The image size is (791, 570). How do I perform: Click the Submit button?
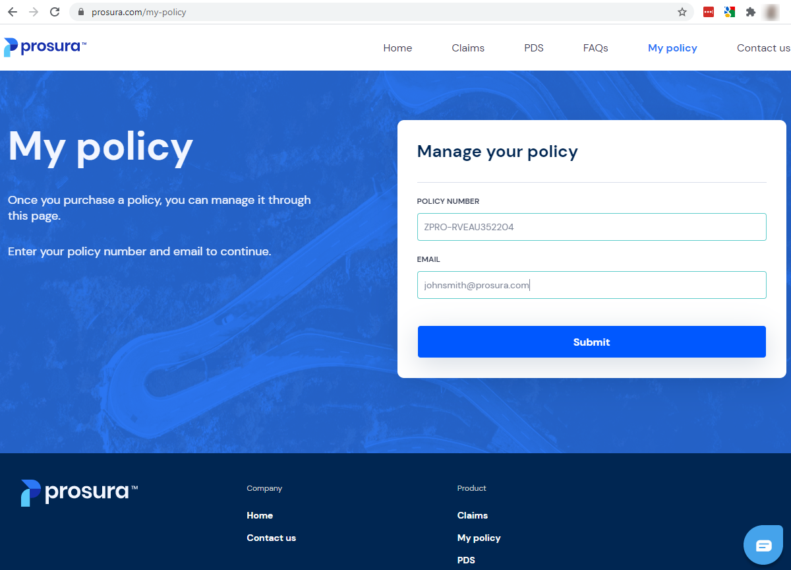(592, 342)
